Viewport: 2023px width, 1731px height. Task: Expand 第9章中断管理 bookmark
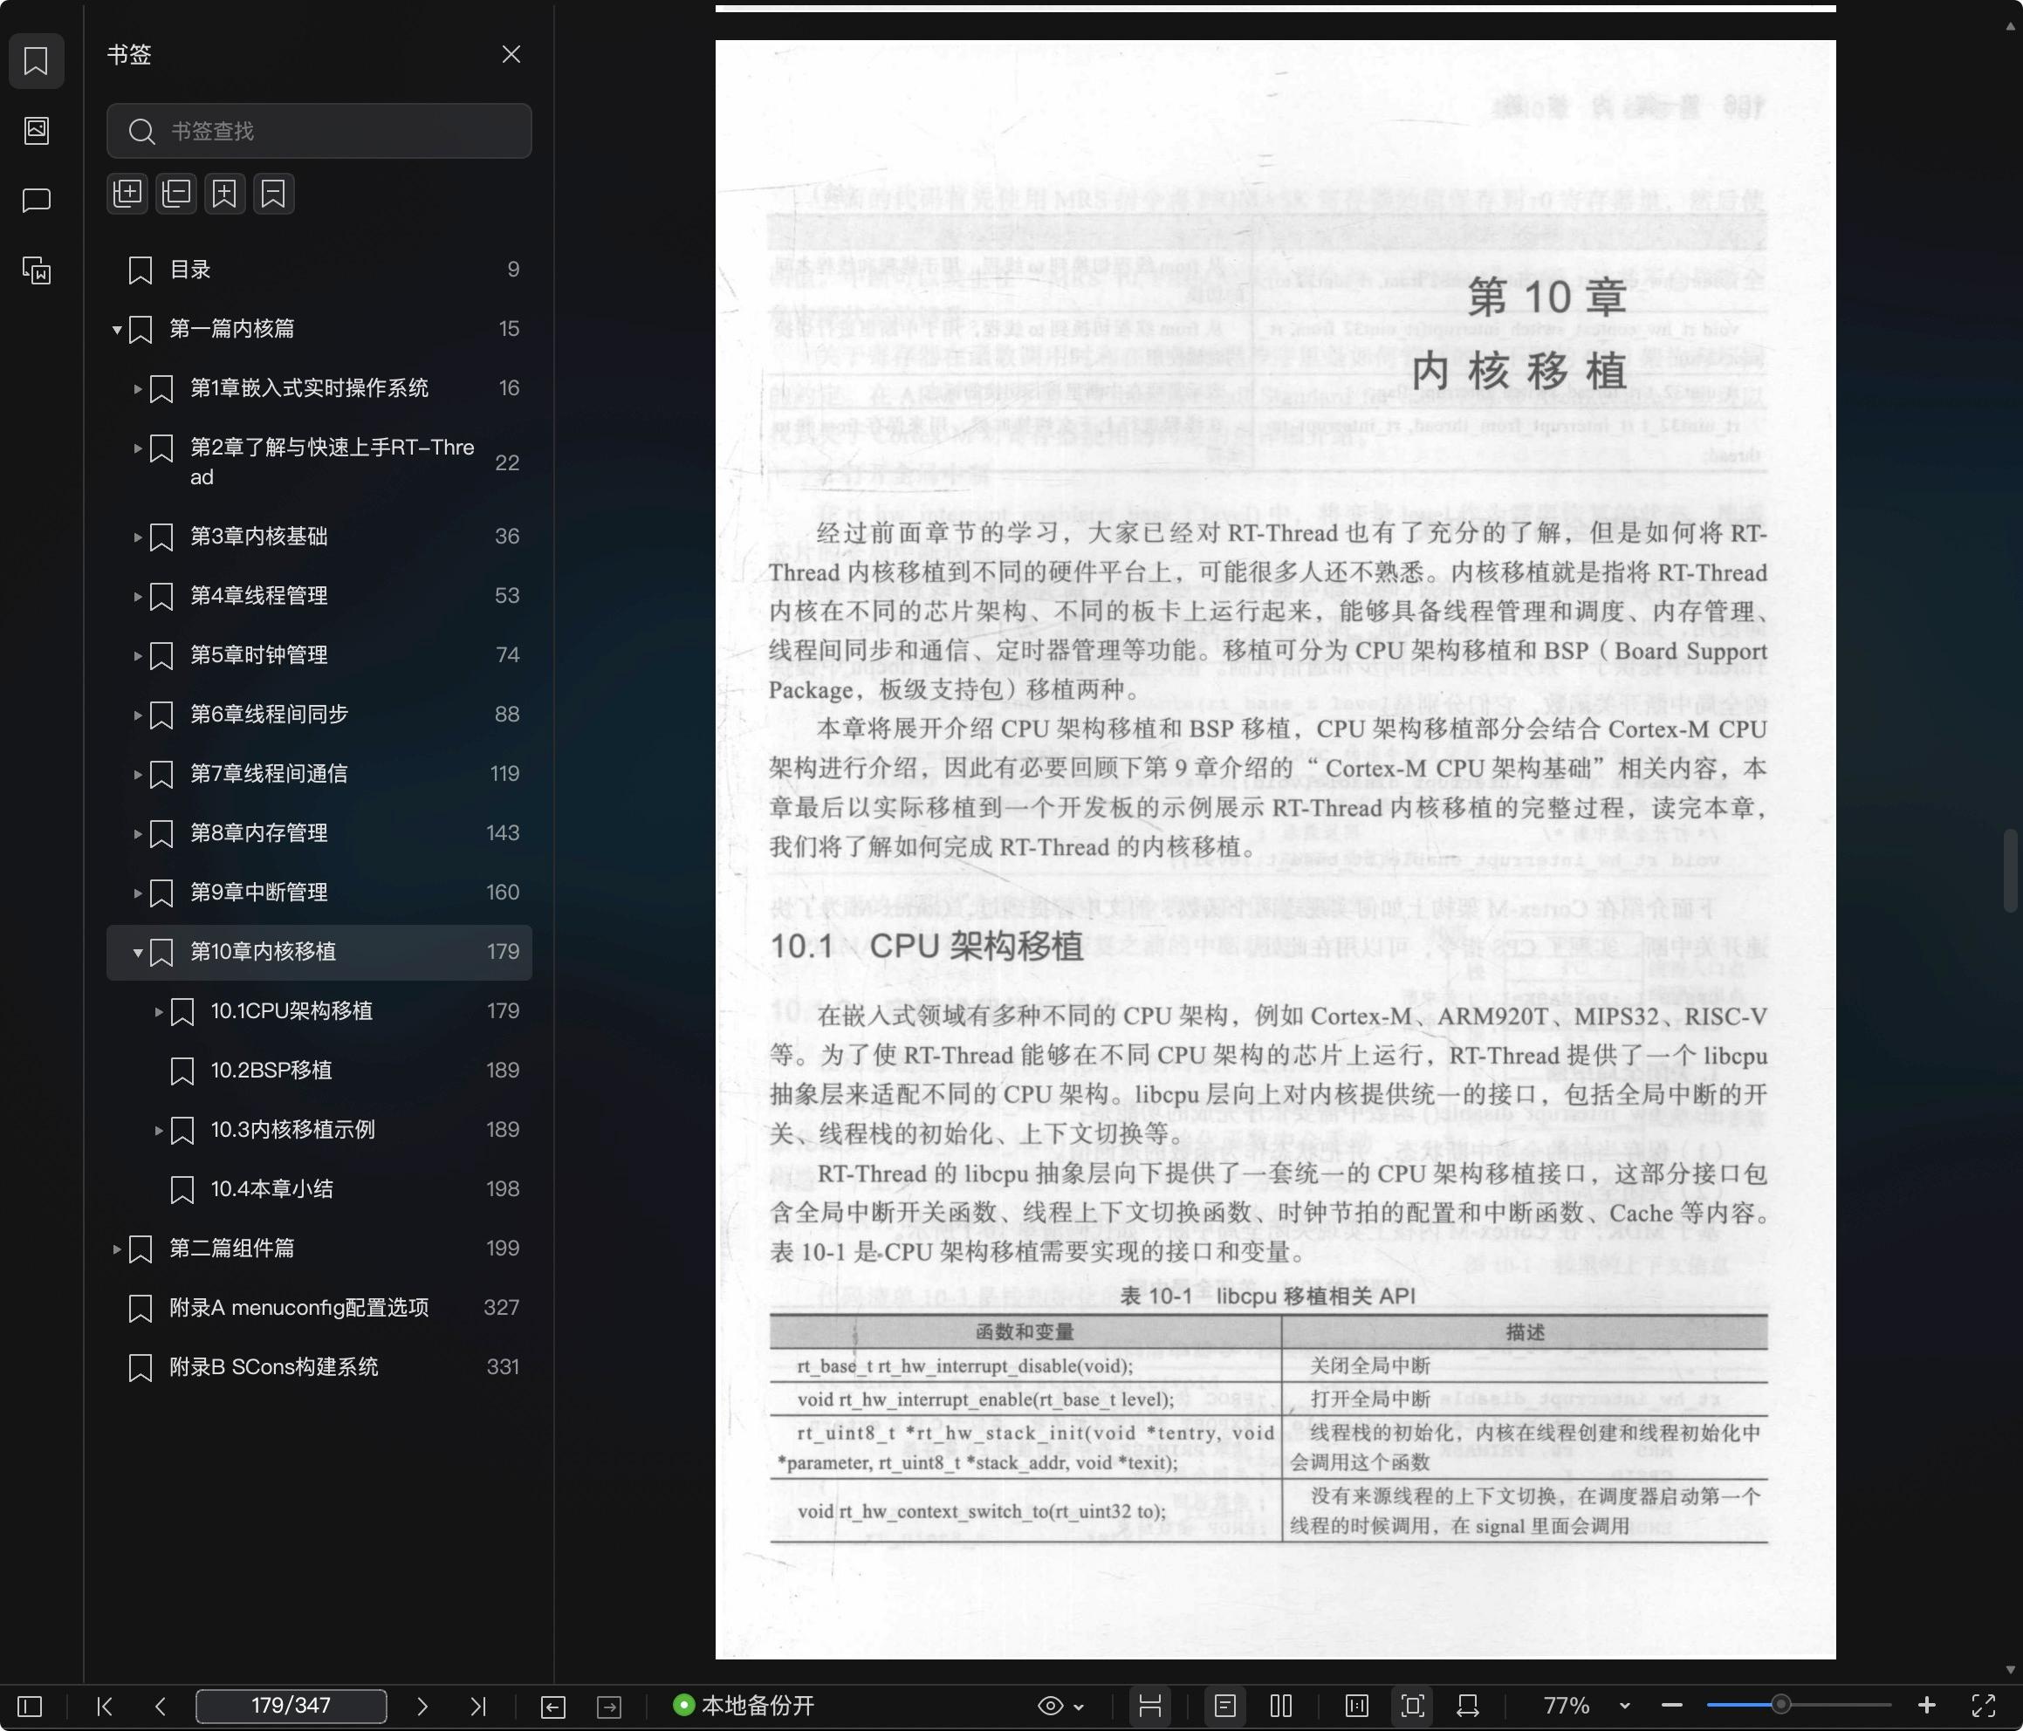(x=138, y=893)
